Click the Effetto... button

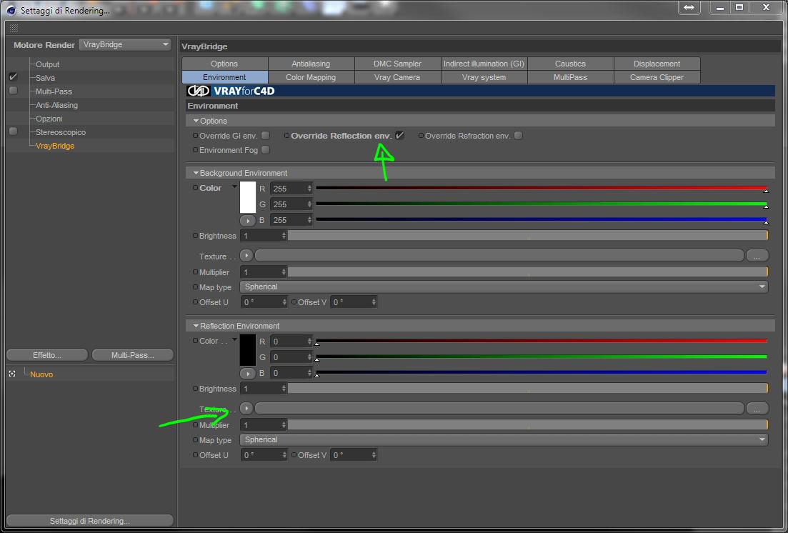point(47,355)
